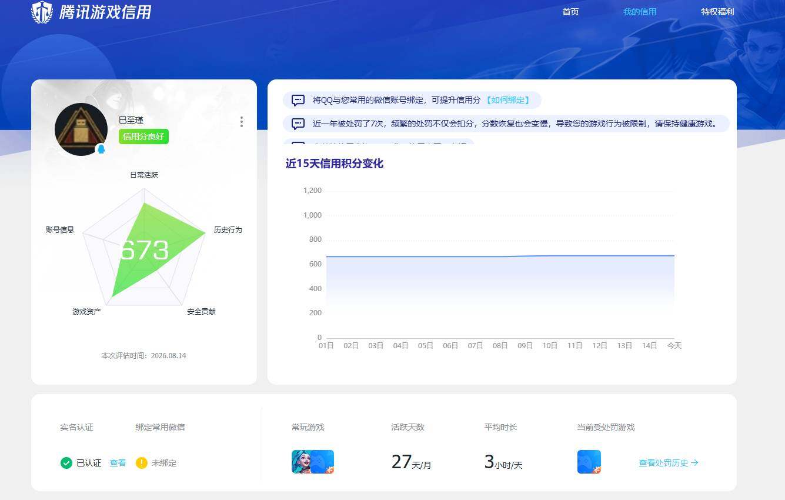Click the 安全贡献 radar label
Image resolution: width=785 pixels, height=500 pixels.
(202, 311)
